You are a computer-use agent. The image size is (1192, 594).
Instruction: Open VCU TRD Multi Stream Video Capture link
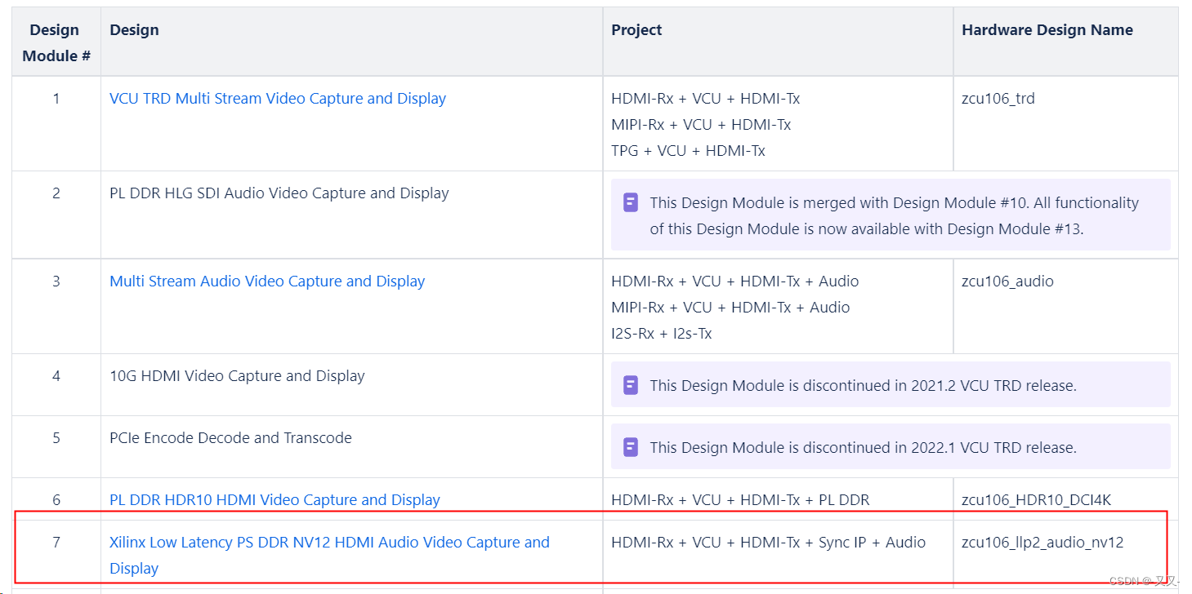point(278,99)
